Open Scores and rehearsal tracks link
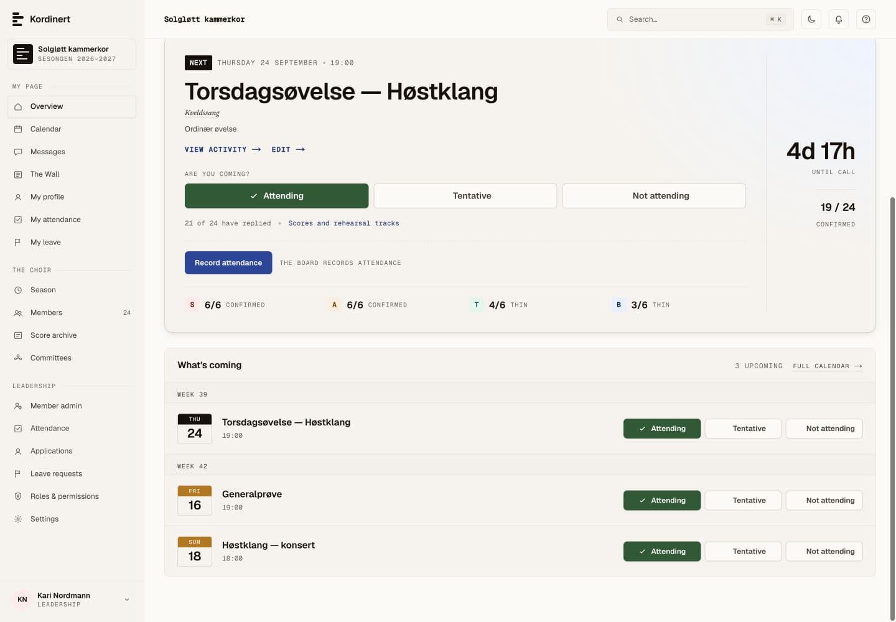Screen dimensions: 896x622 pyautogui.click(x=343, y=223)
